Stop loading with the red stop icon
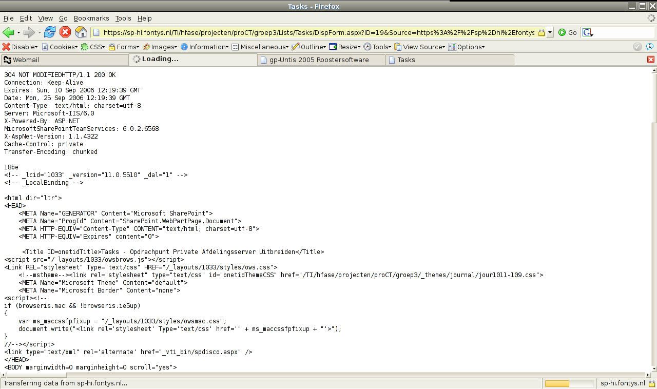The image size is (657, 389). pos(65,32)
